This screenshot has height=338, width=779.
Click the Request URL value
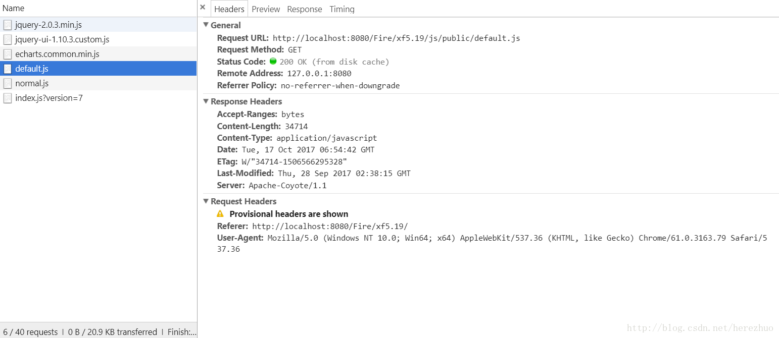tap(397, 38)
